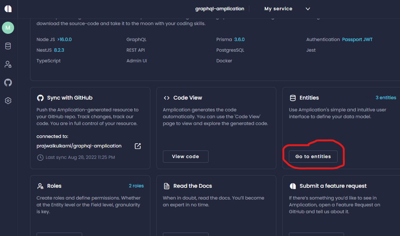Click the Prisma 3.6.0 version link
Screen dimensions: 400x236
pos(239,40)
